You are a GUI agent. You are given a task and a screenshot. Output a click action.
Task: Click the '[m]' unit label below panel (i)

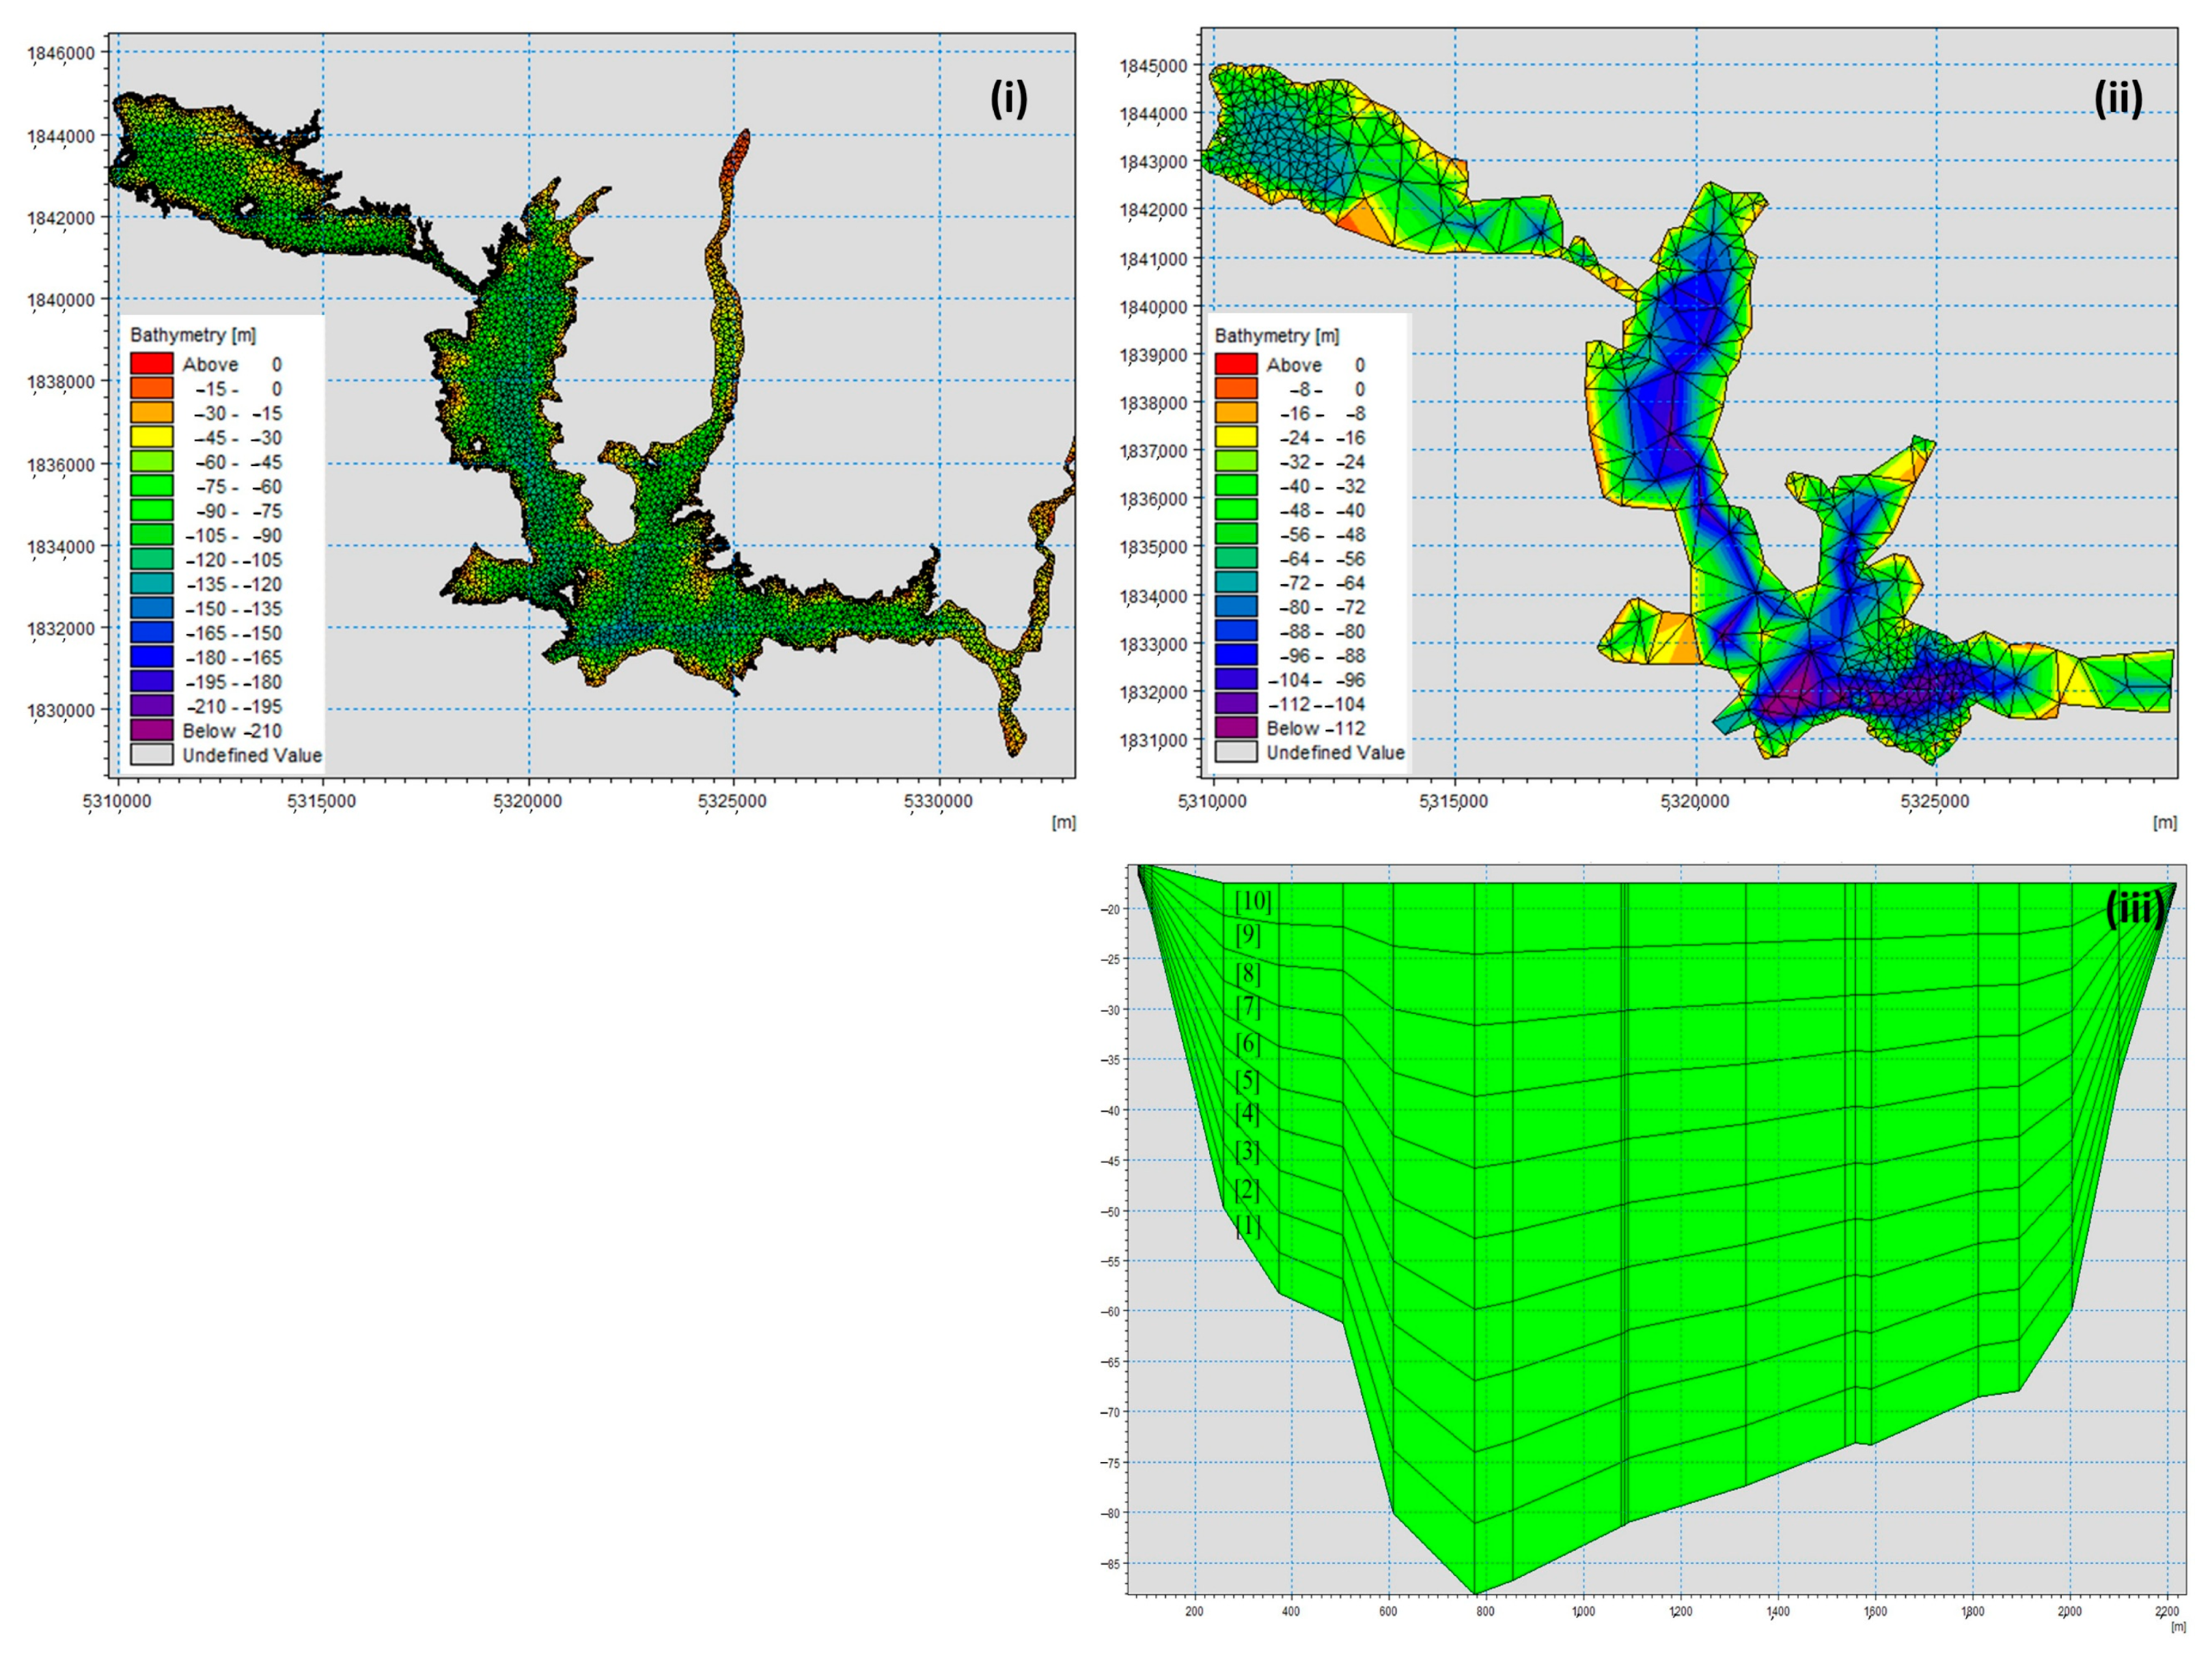pyautogui.click(x=1063, y=823)
